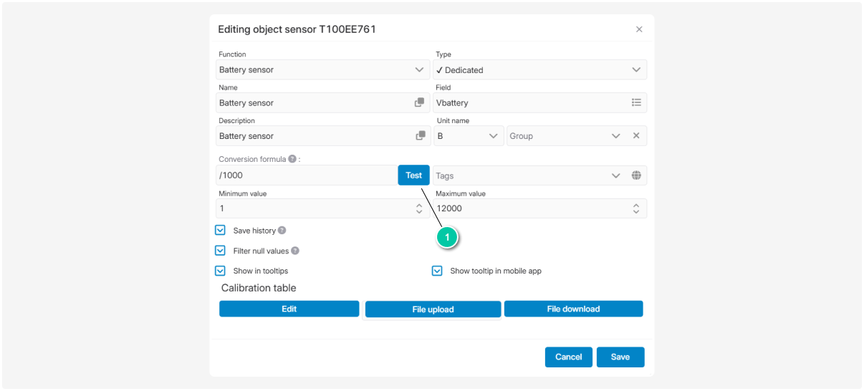This screenshot has height=391, width=864.
Task: Click help icon beside Save history
Action: (x=282, y=231)
